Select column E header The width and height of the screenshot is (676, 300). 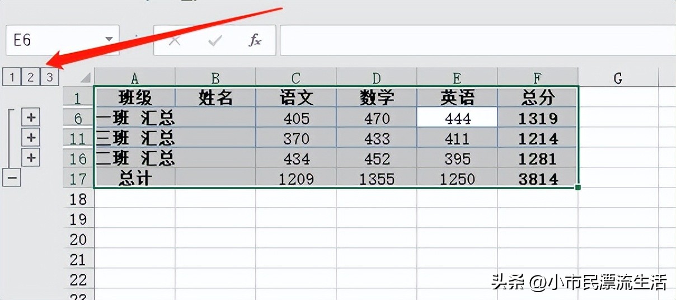coord(457,78)
